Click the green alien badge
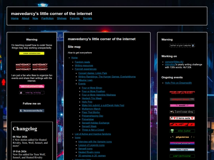The image size is (214, 160). [x=182, y=131]
